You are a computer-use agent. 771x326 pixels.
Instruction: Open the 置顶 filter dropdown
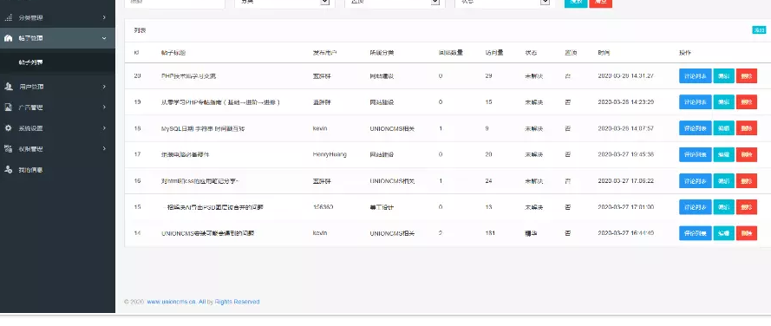click(395, 3)
